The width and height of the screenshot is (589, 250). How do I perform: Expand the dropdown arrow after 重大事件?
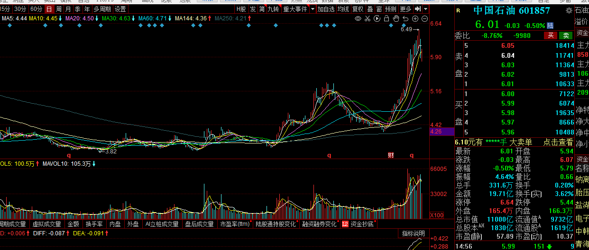(313, 9)
